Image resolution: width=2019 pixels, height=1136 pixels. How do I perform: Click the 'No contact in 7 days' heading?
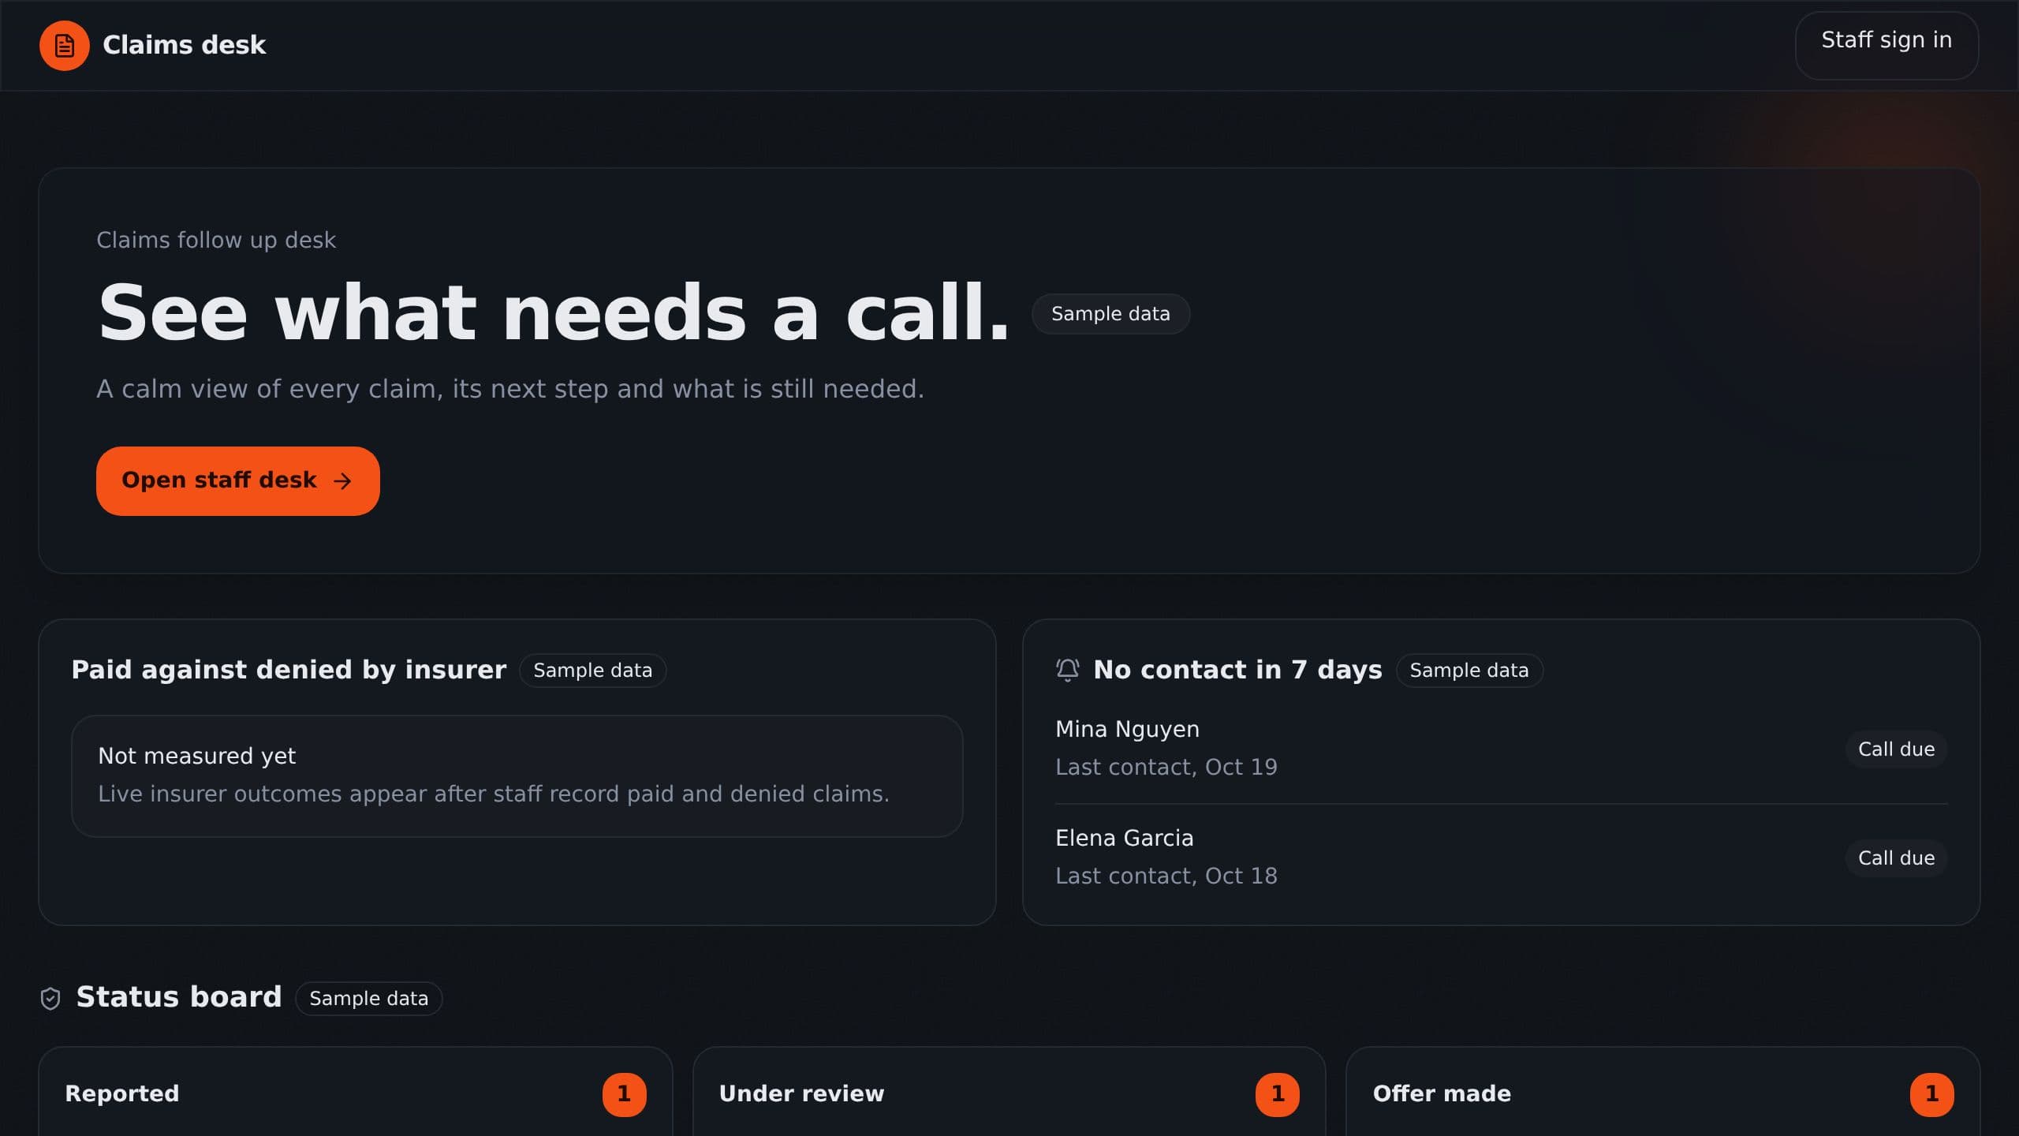[1237, 670]
